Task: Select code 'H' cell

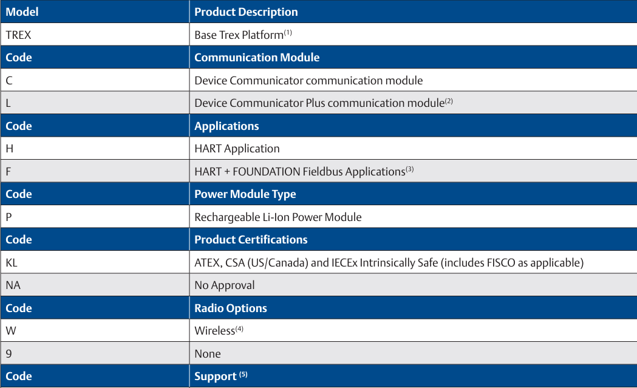Action: tap(95, 148)
